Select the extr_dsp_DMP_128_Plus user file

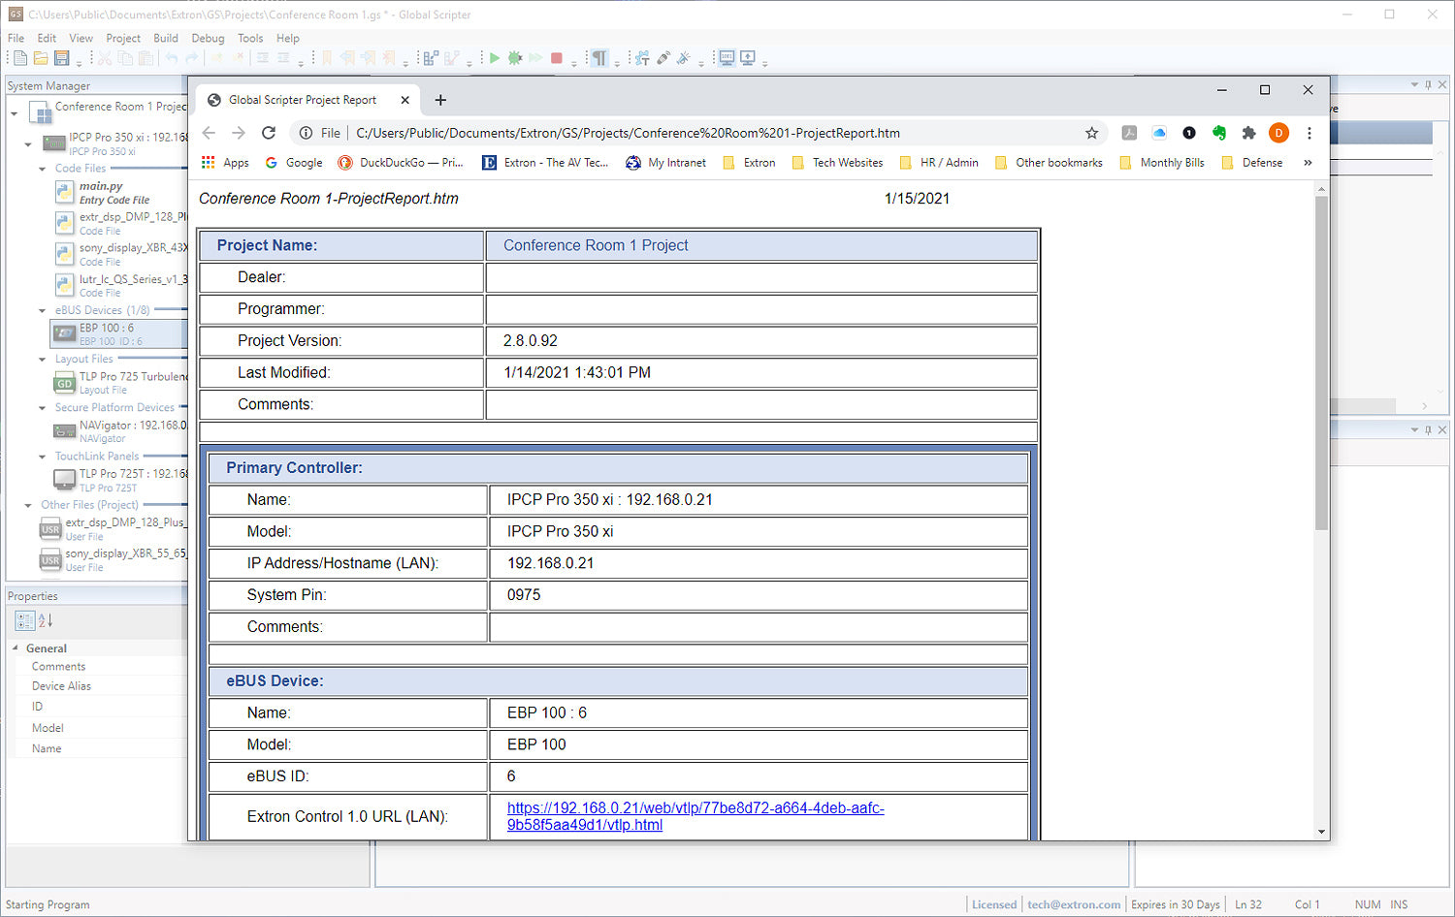[113, 528]
